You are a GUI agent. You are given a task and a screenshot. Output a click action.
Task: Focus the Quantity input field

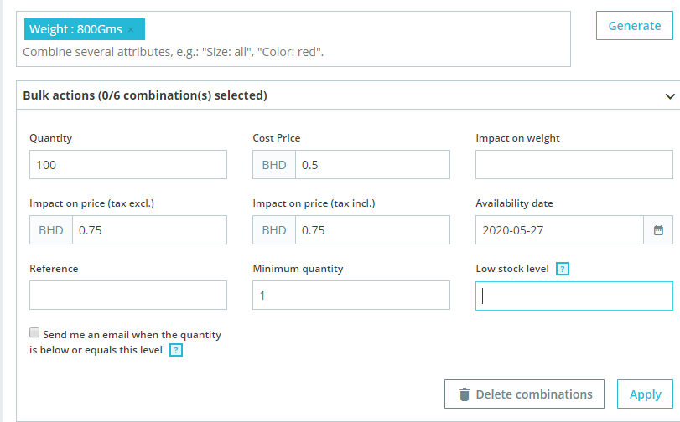click(x=127, y=165)
